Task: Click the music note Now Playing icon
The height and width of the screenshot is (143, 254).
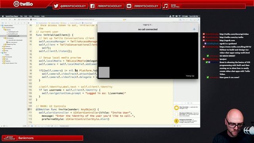Action: click(165, 6)
